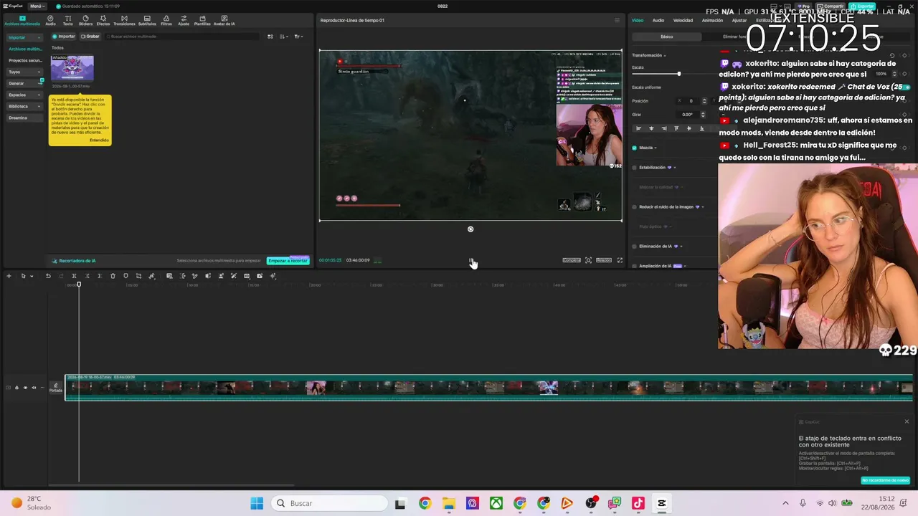The height and width of the screenshot is (516, 918).
Task: Open the Efectos tab
Action: tap(103, 21)
